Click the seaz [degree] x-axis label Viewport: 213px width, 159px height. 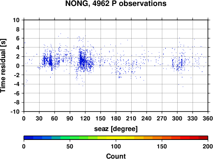116,129
